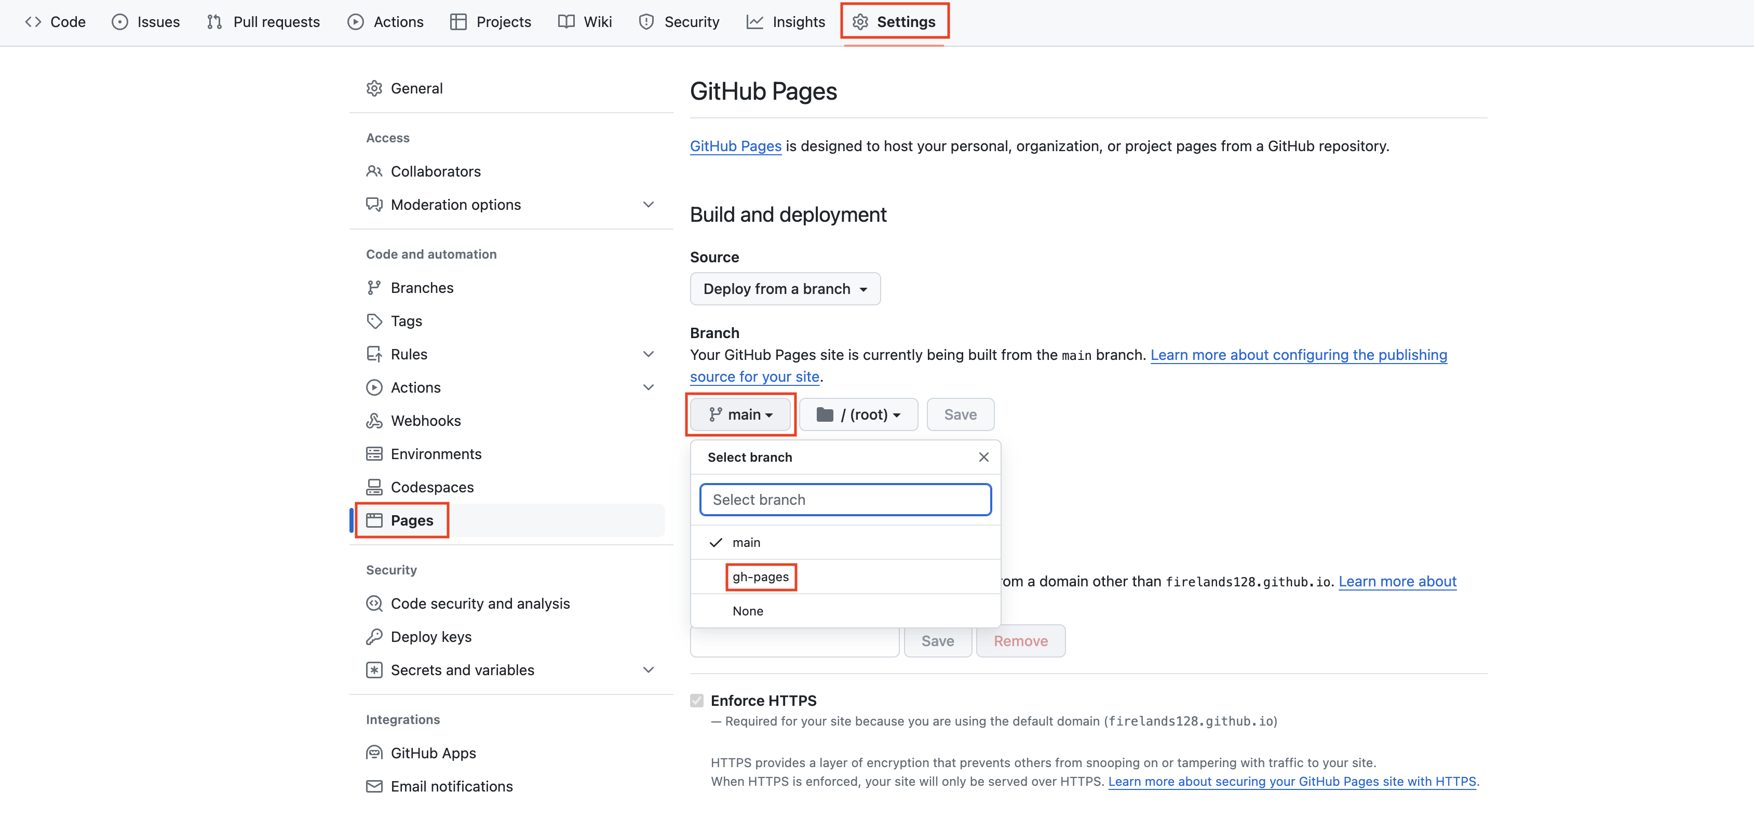Expand the Secrets and variables chevron
Screen dimensions: 1754x831
648,671
